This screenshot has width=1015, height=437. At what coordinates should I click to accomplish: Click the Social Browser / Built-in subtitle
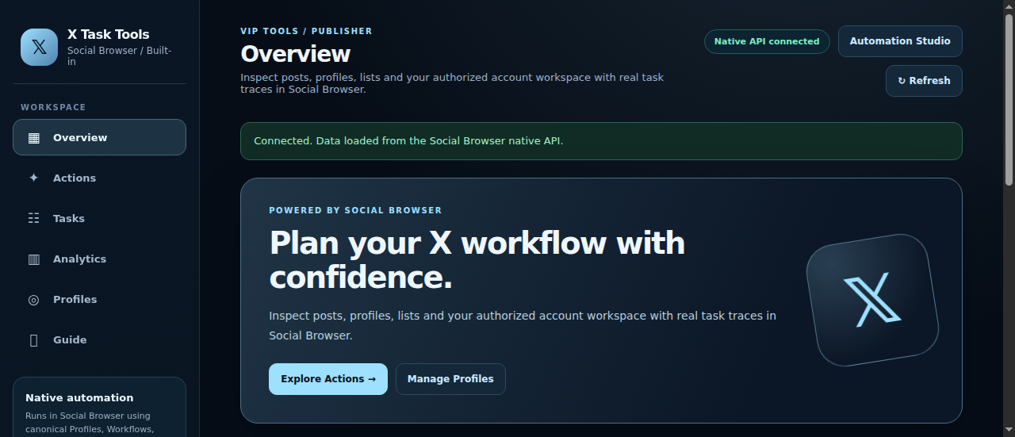tap(120, 56)
